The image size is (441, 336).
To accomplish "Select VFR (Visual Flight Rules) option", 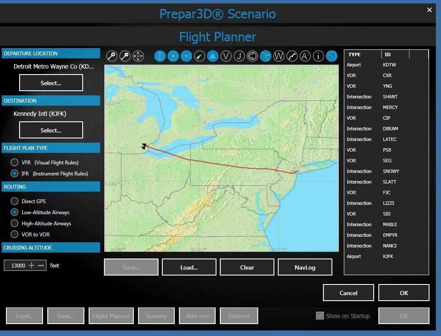I will pyautogui.click(x=14, y=162).
